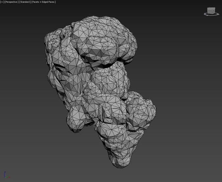Screen dimensions: 222x182
Task: Click the world axis tripod icon
Action: coord(6,175)
